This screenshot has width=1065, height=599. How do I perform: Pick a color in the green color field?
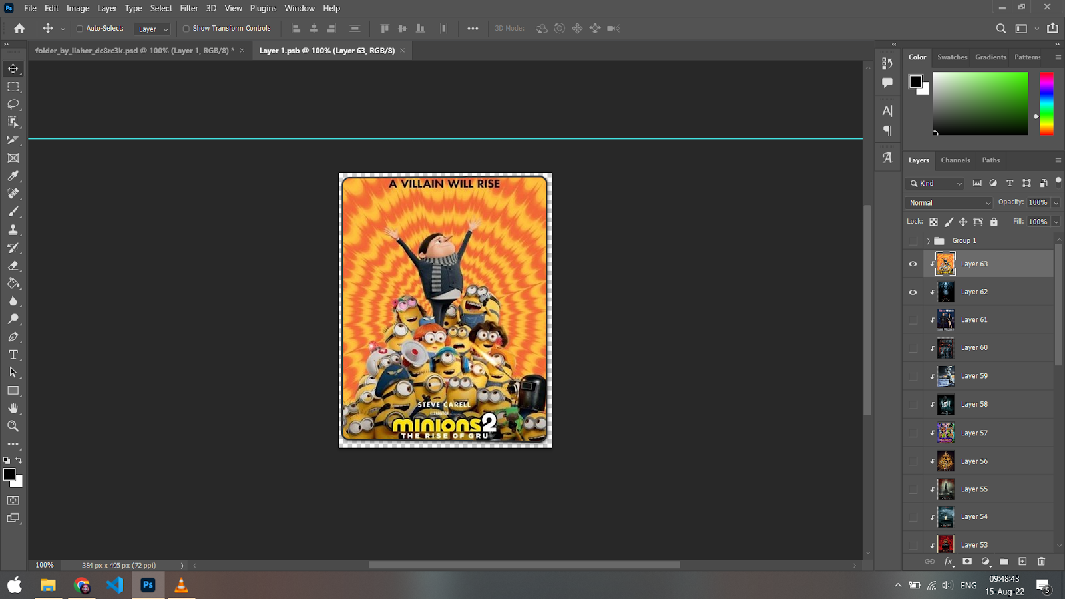[980, 103]
